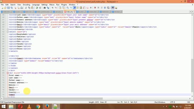Open a file using the Open folder icon

point(5,8)
